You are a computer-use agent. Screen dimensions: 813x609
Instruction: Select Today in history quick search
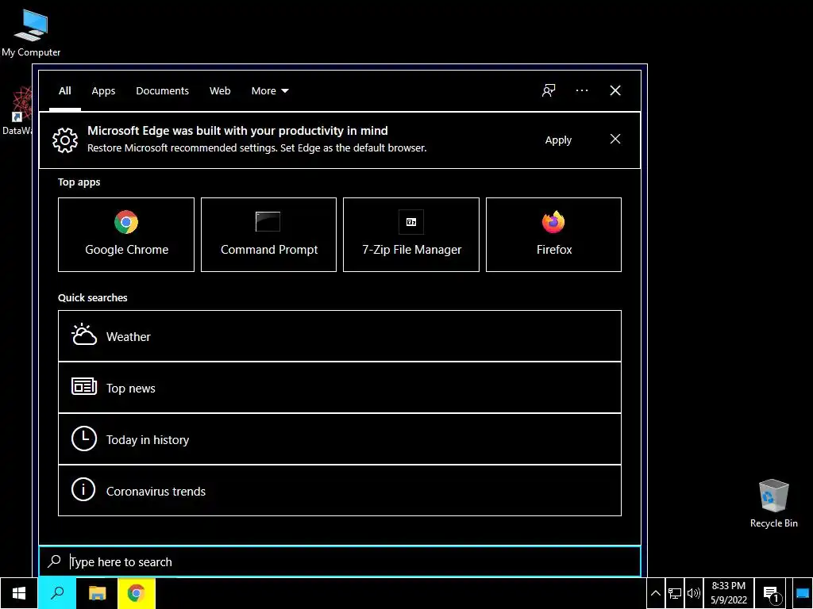coord(340,439)
